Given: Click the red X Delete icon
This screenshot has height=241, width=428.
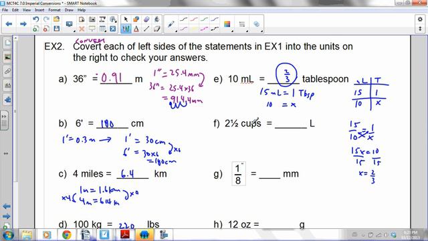Looking at the screenshot, I should 82,28.
